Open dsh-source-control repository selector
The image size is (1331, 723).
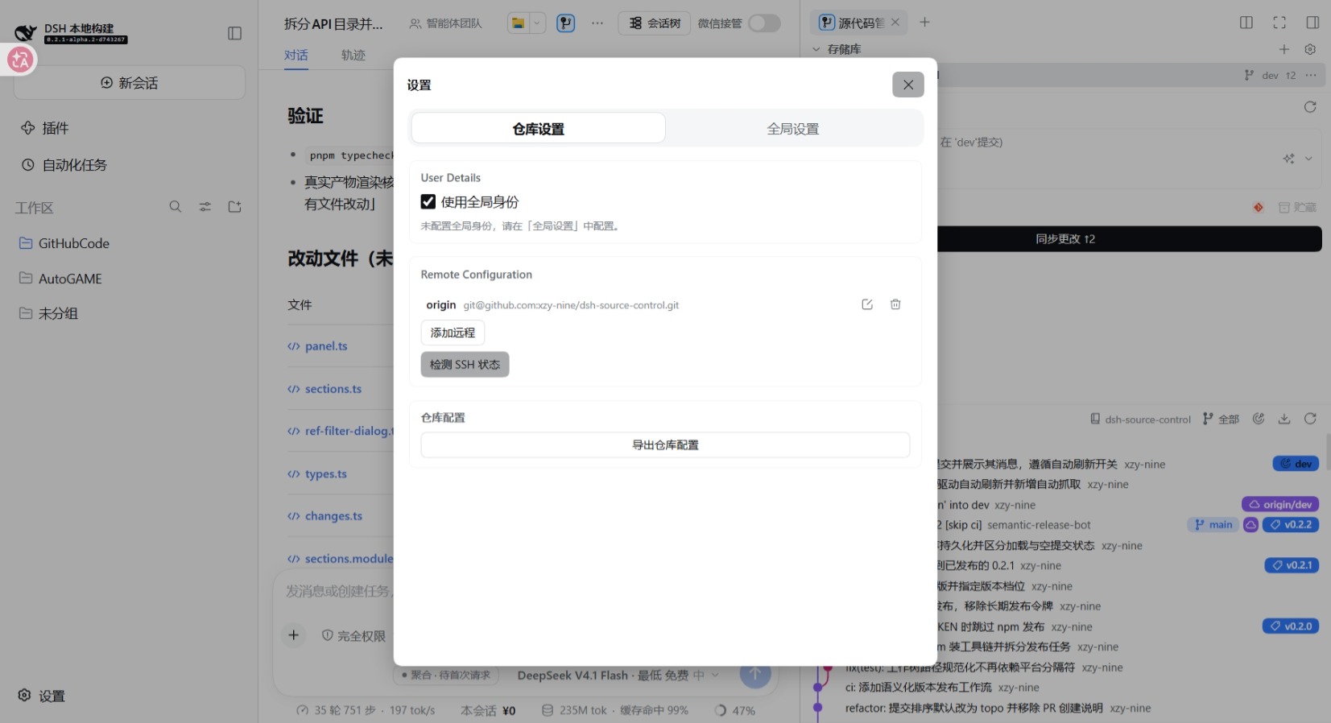[x=1140, y=419]
